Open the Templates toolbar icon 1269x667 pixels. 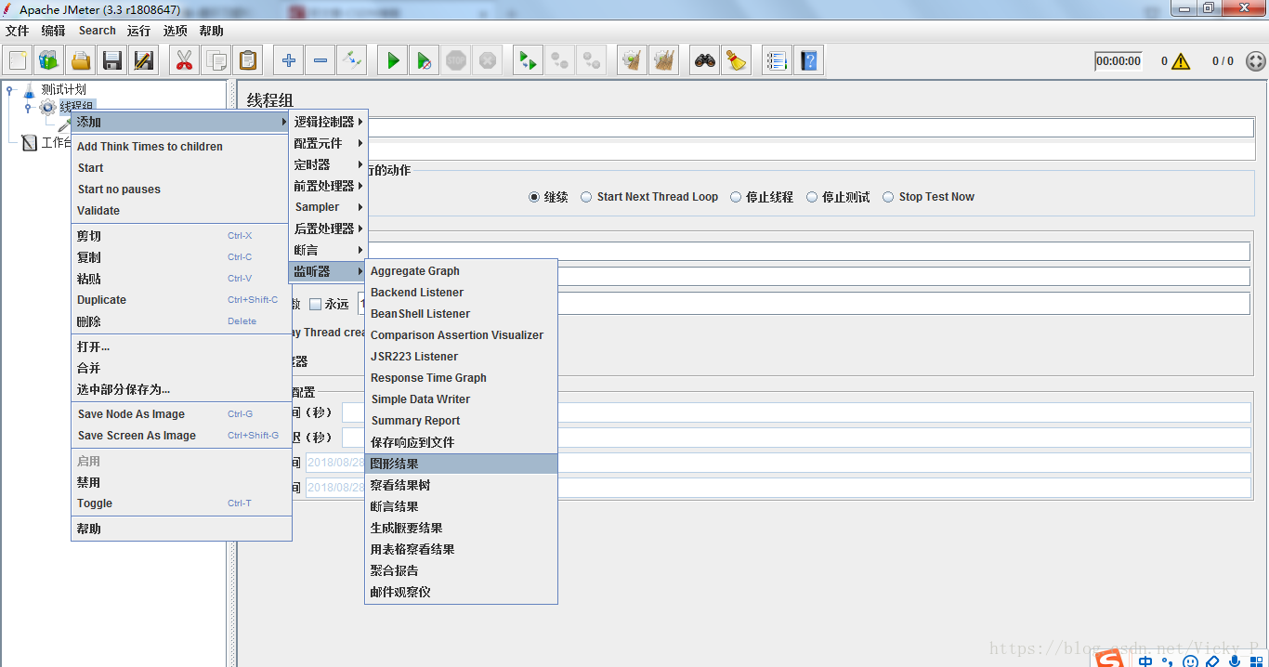pyautogui.click(x=49, y=61)
